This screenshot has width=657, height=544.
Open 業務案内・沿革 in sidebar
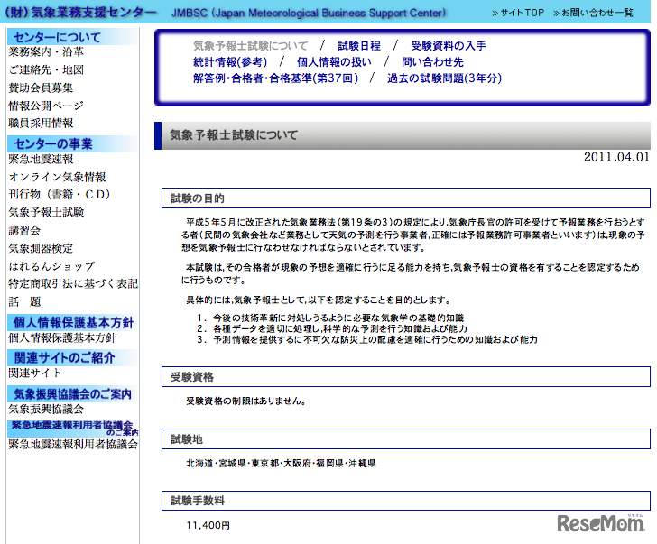46,53
